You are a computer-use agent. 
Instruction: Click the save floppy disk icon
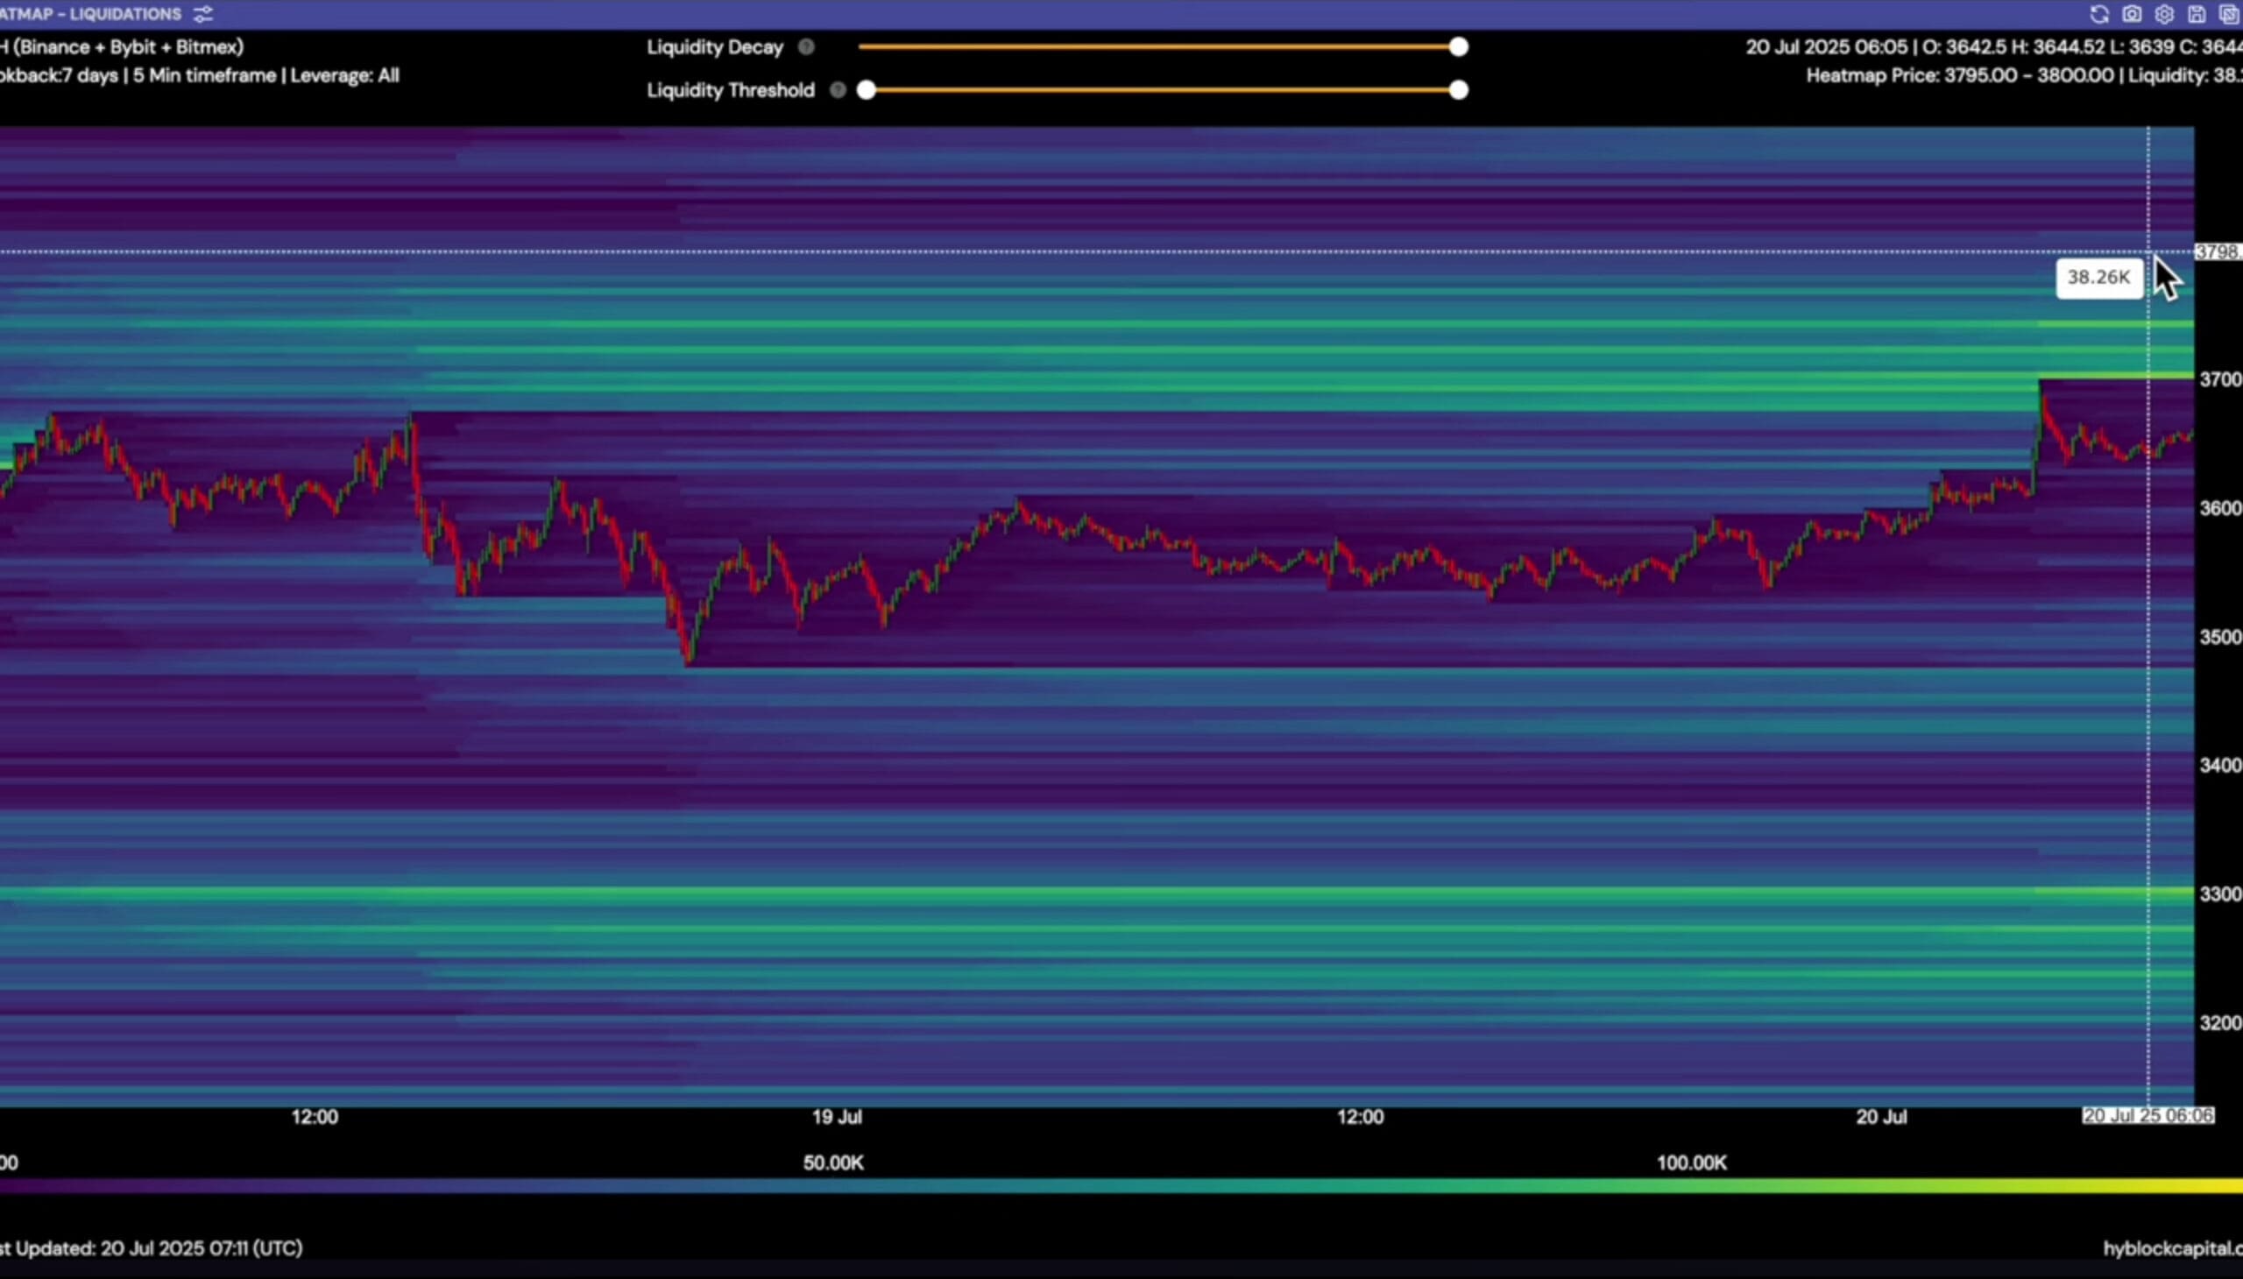[x=2197, y=14]
